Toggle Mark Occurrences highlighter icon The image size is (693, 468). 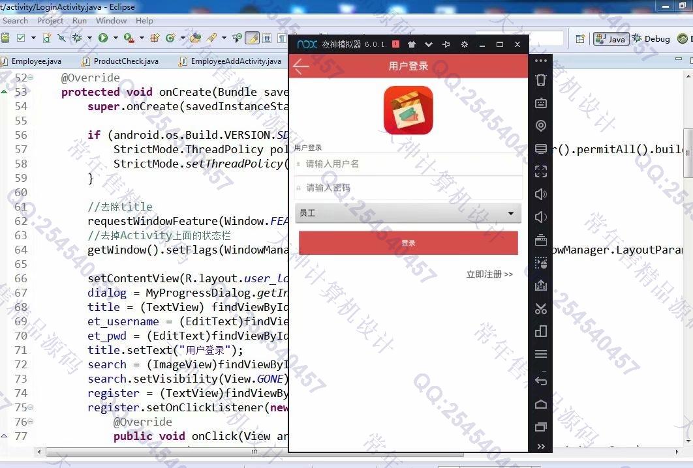[252, 38]
